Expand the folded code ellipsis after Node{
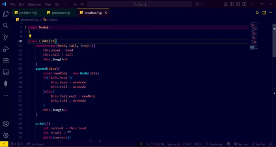The height and width of the screenshot is (147, 276). coord(51,27)
